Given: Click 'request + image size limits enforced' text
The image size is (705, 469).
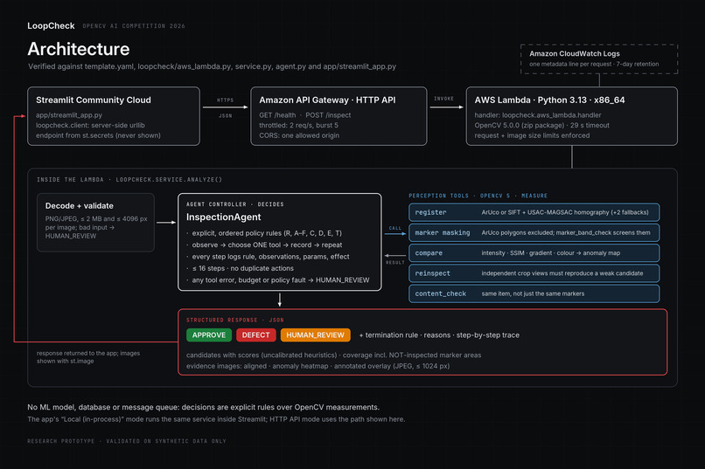Looking at the screenshot, I should click(x=532, y=135).
